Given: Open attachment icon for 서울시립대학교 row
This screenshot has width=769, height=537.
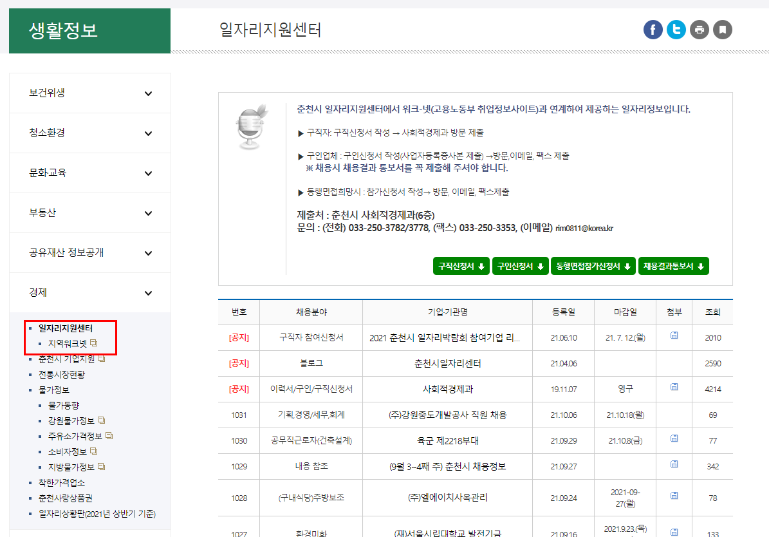Looking at the screenshot, I should (x=674, y=532).
